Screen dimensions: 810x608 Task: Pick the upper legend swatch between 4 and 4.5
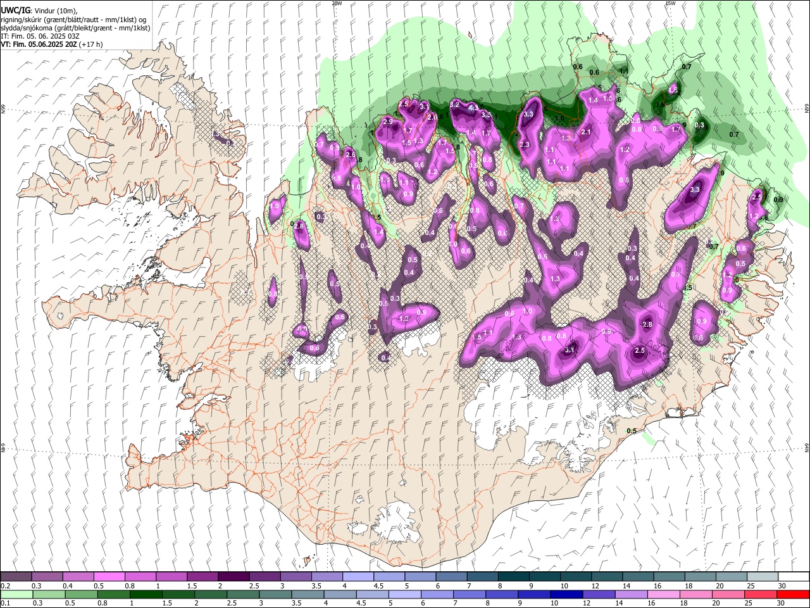point(358,577)
